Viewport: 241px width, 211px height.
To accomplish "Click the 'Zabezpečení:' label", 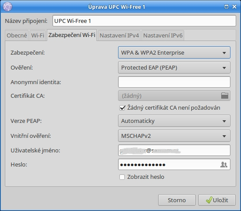I will pos(27,53).
